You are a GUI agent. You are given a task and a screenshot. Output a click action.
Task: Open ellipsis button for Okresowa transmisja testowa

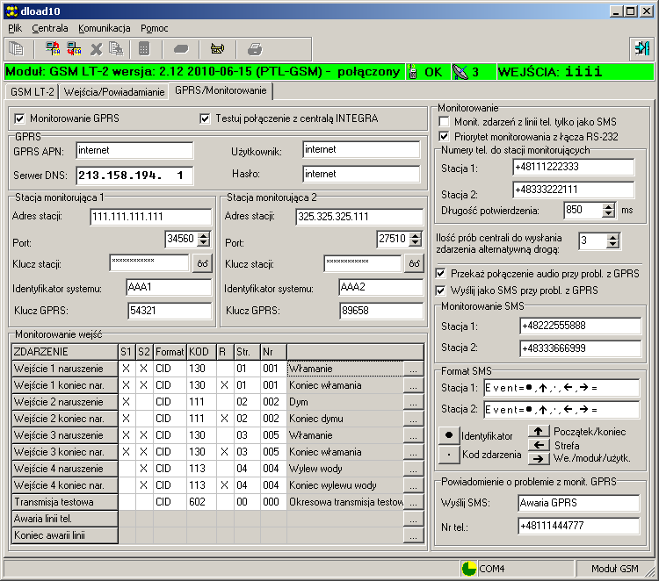[x=414, y=502]
